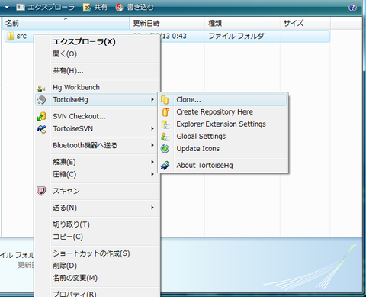Click the Update Icons refresh icon
This screenshot has width=366, height=297.
(x=165, y=149)
